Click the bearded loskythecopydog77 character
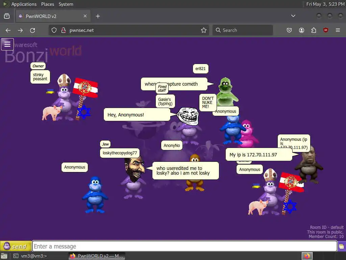 pos(133,177)
